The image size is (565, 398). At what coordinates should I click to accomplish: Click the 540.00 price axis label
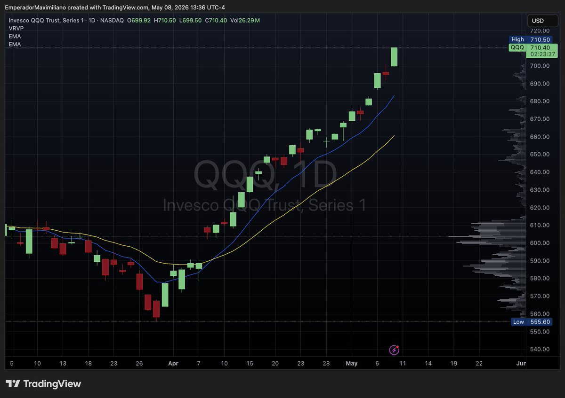click(x=540, y=349)
